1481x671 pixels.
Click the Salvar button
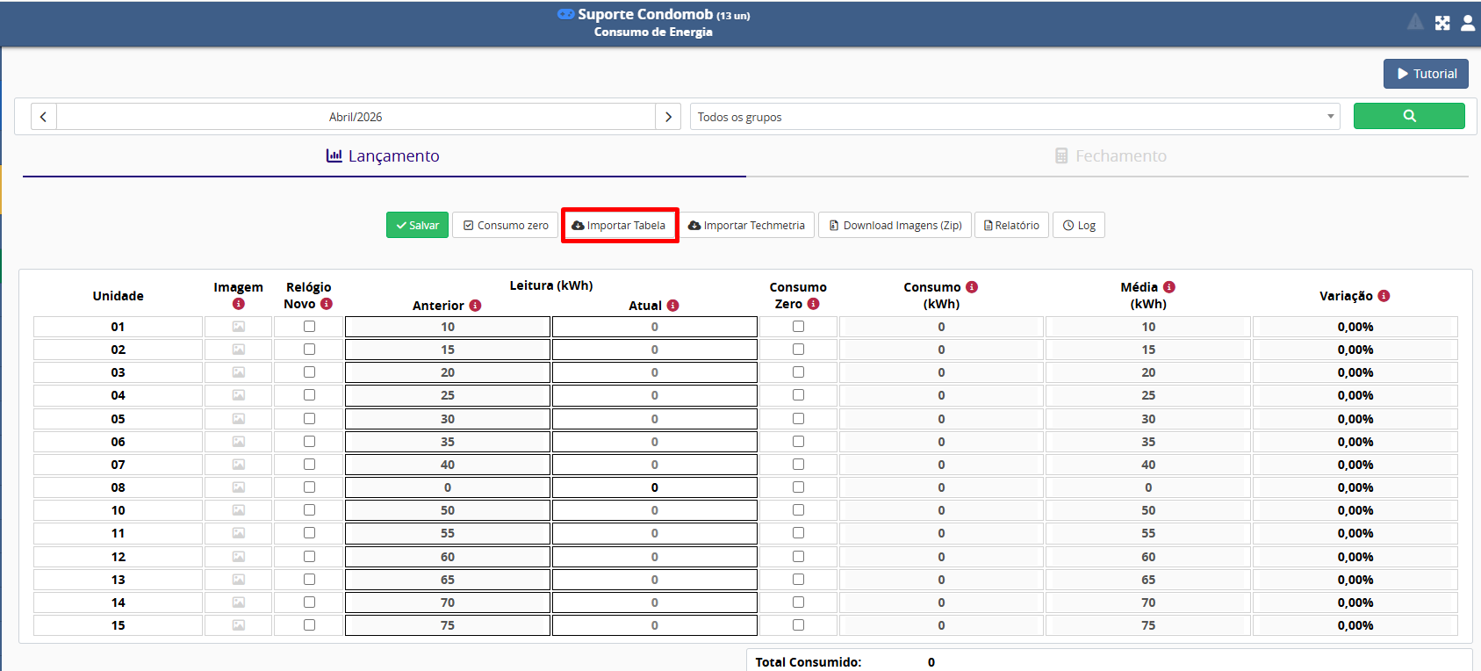click(x=418, y=225)
